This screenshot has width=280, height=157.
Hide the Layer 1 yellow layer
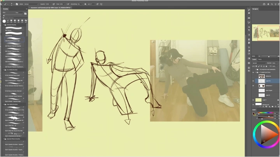(x=253, y=100)
